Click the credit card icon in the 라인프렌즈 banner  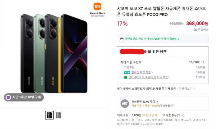click(122, 39)
